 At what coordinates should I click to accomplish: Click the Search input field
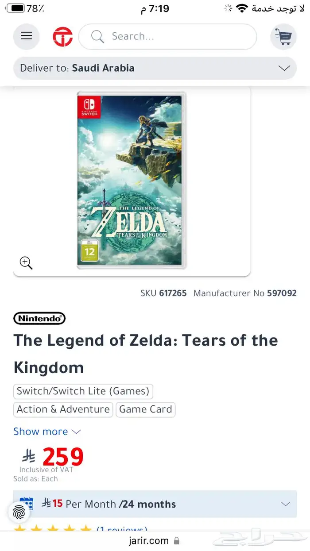(177, 36)
